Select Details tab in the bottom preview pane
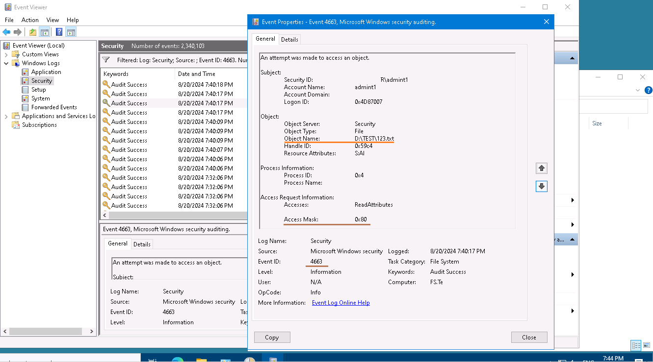 pyautogui.click(x=142, y=244)
